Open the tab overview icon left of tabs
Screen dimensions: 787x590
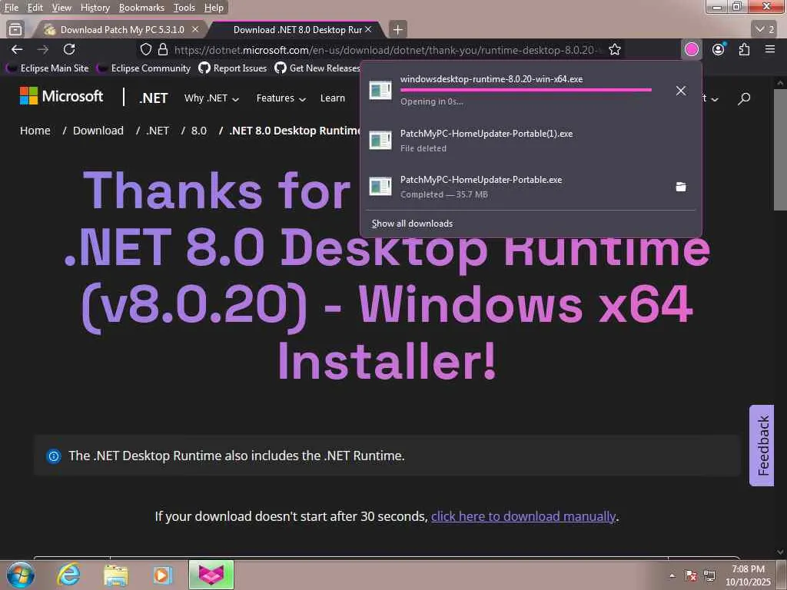pyautogui.click(x=15, y=30)
